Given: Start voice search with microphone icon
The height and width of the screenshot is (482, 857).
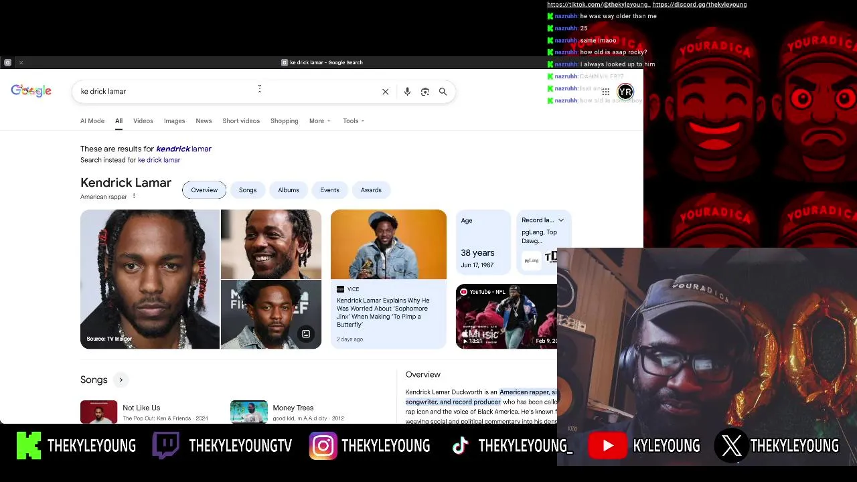Looking at the screenshot, I should click(x=407, y=92).
